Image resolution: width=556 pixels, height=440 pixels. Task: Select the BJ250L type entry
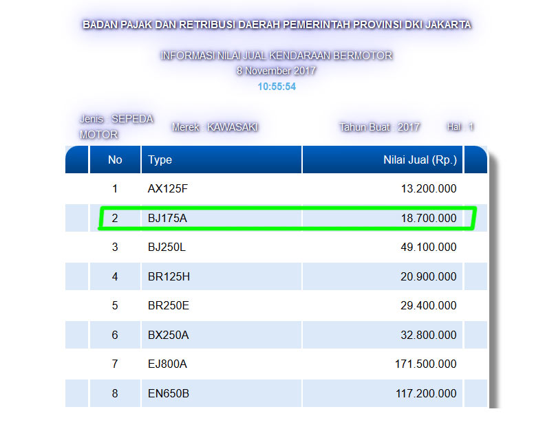tap(167, 247)
